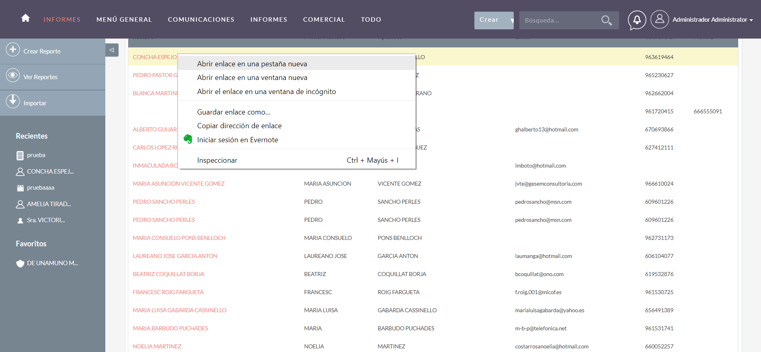Click phone number 656491389

pos(659,310)
